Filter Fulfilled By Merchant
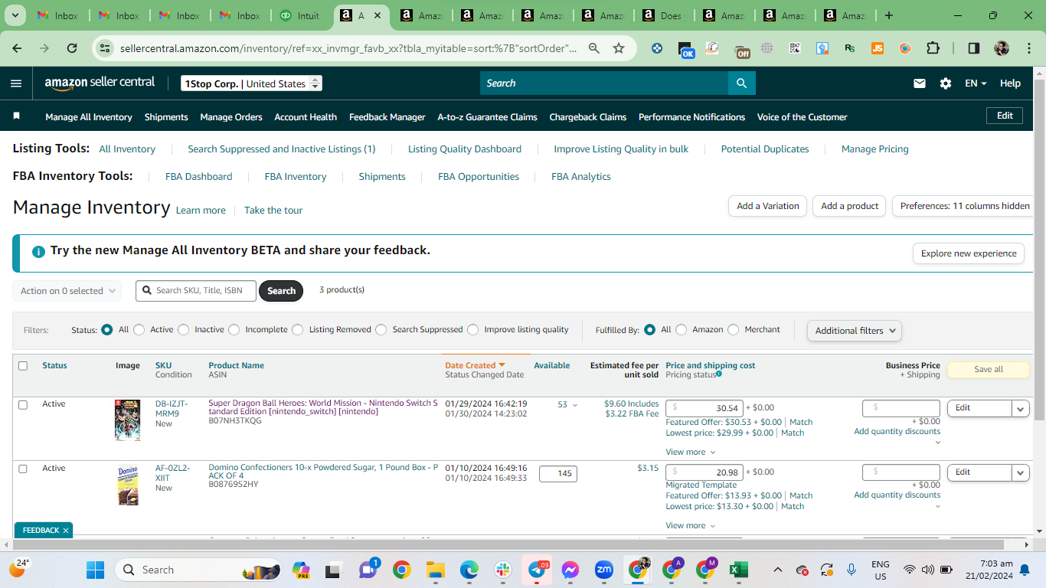This screenshot has height=588, width=1046. tap(734, 330)
